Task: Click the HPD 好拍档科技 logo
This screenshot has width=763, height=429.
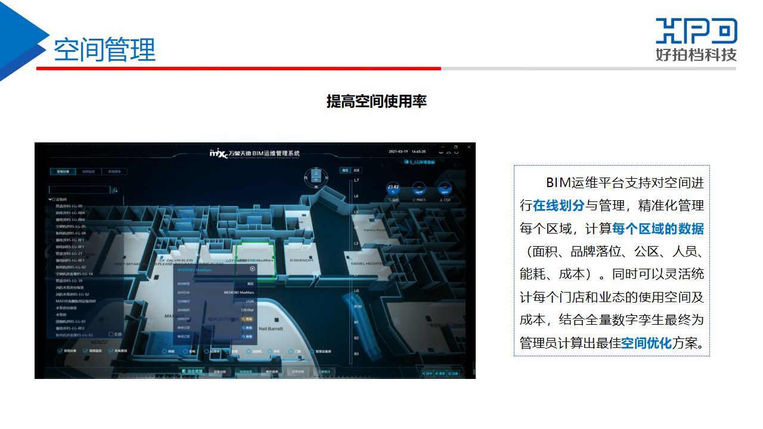Action: pyautogui.click(x=696, y=39)
